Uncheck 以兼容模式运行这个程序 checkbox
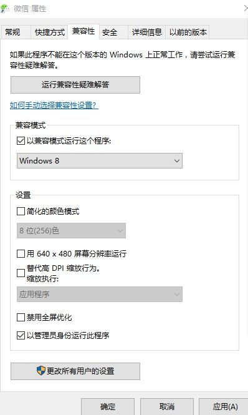248x415 pixels. (21, 140)
